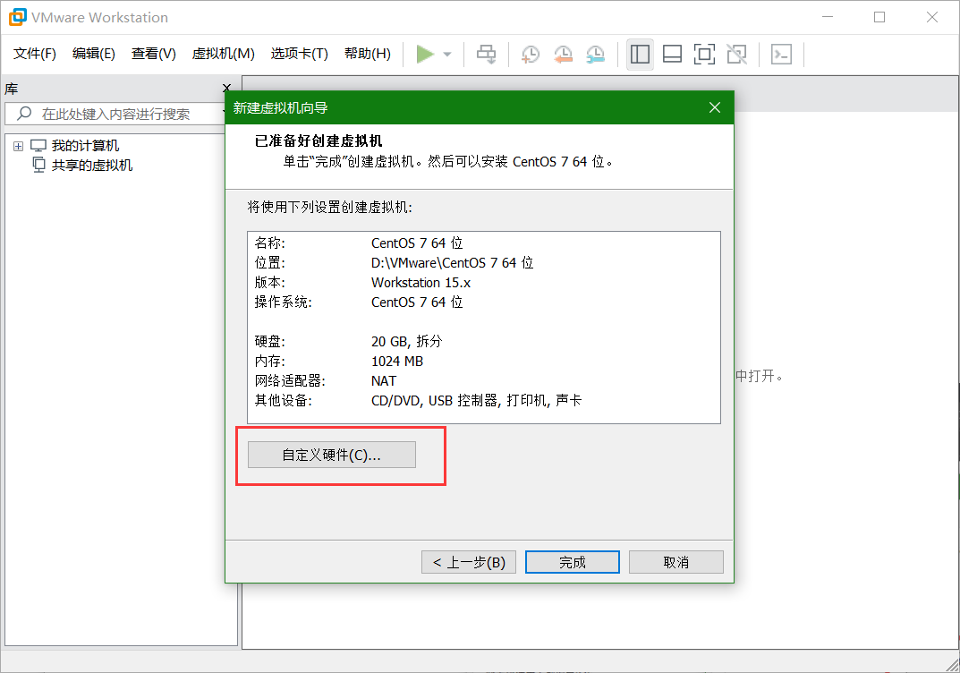Click the green Power On play icon
This screenshot has height=673, width=960.
point(425,54)
